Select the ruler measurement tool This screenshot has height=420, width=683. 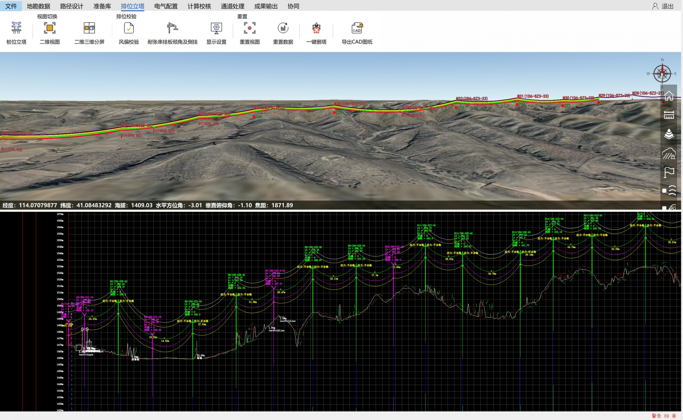(669, 115)
